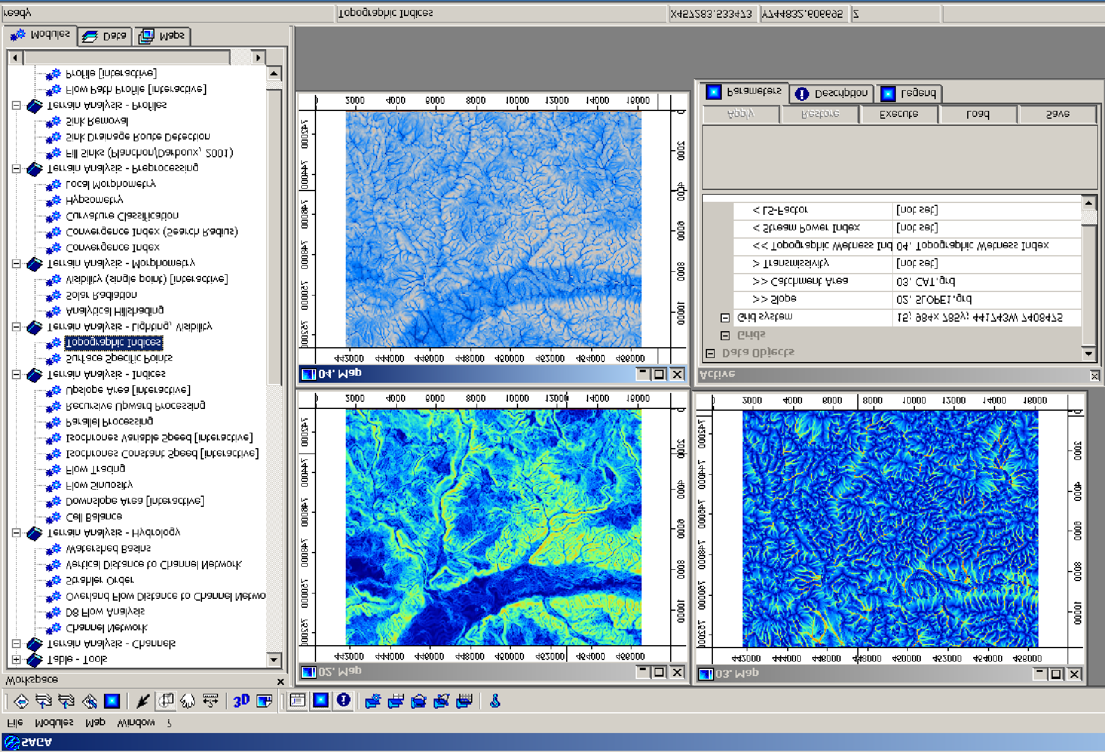This screenshot has height=752, width=1105.
Task: Toggle the Show Workspace button
Action: coord(298,702)
